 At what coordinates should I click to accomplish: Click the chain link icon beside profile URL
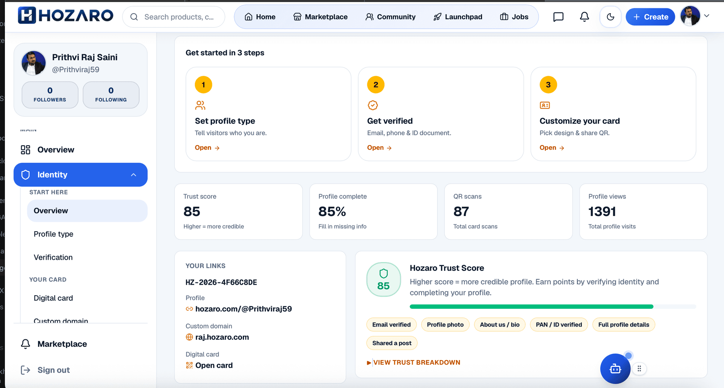189,309
